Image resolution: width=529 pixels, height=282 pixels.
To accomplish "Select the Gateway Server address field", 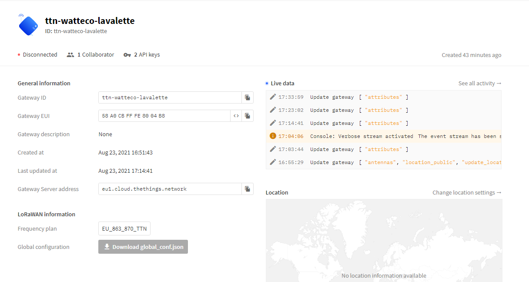I will pyautogui.click(x=170, y=189).
